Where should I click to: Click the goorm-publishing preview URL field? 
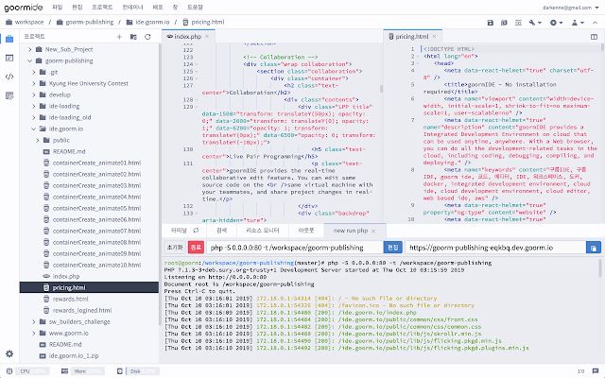tap(495, 248)
